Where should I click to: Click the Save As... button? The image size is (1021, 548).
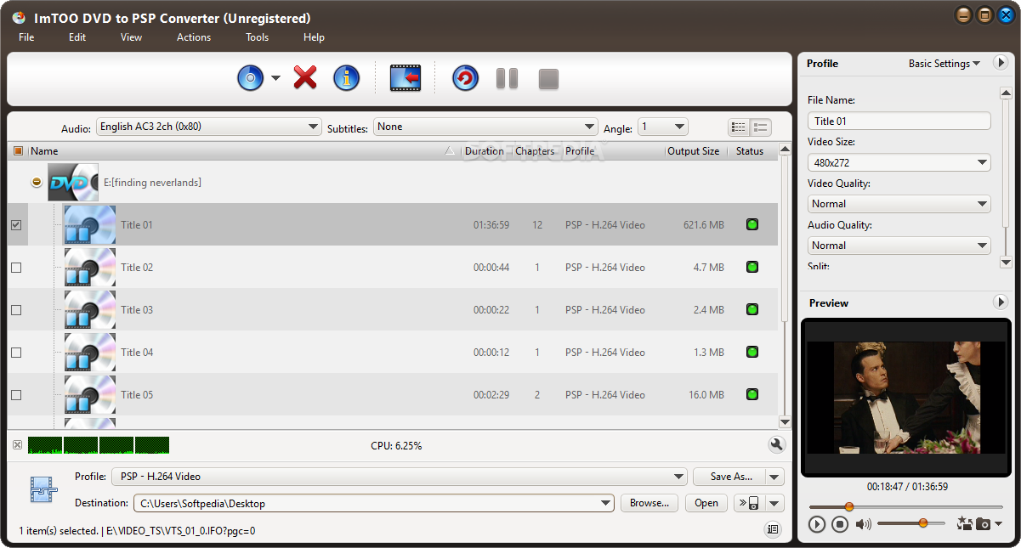point(729,477)
